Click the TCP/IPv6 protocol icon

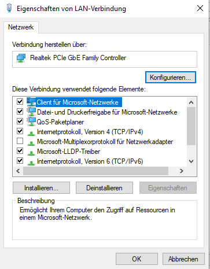coord(31,163)
